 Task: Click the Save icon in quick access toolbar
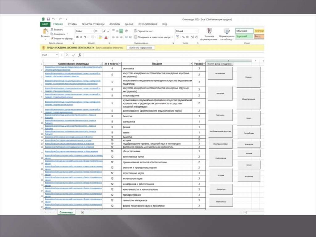pos(48,19)
